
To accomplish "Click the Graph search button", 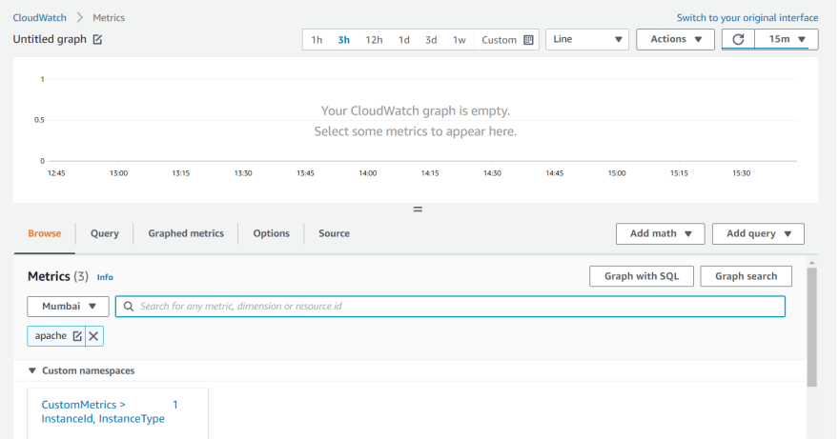I will click(x=746, y=276).
